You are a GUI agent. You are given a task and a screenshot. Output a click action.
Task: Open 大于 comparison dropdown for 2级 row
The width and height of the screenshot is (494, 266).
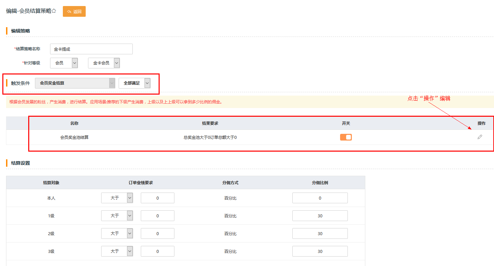point(117,233)
